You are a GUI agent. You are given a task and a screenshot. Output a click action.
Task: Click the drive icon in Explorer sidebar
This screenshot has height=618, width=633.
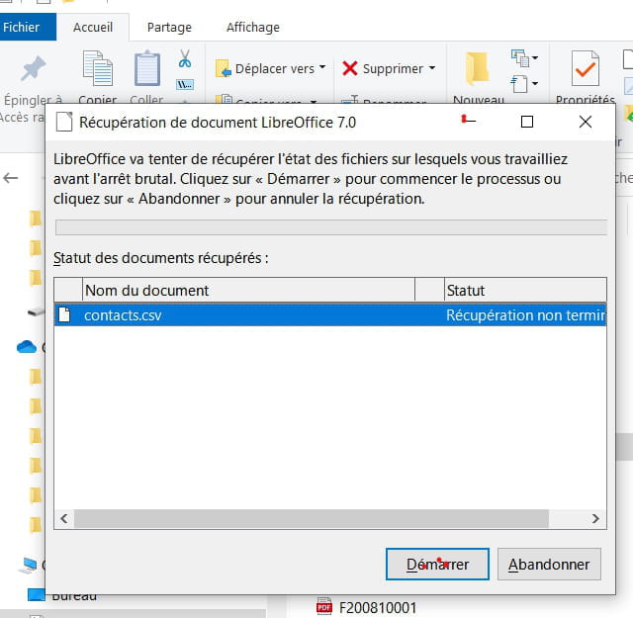[x=36, y=311]
